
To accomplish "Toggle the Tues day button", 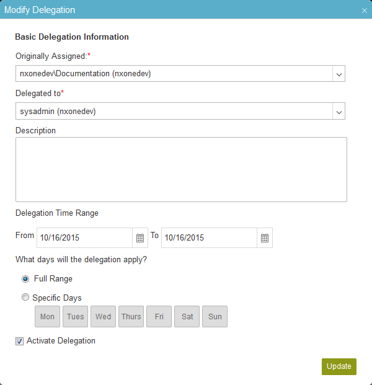I will [x=75, y=317].
